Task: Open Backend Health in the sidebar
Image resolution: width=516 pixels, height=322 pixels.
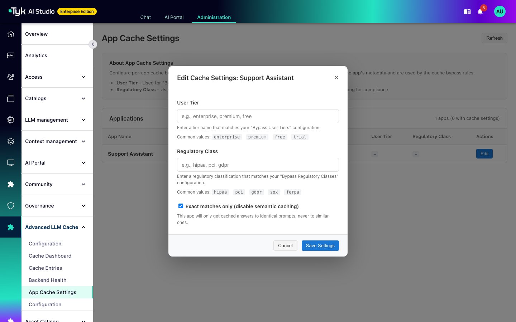Action: coord(48,280)
